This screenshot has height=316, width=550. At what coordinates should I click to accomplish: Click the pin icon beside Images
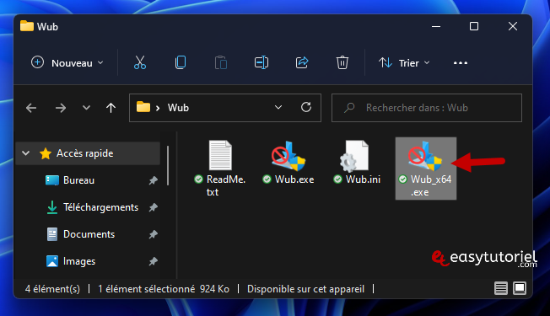click(153, 261)
